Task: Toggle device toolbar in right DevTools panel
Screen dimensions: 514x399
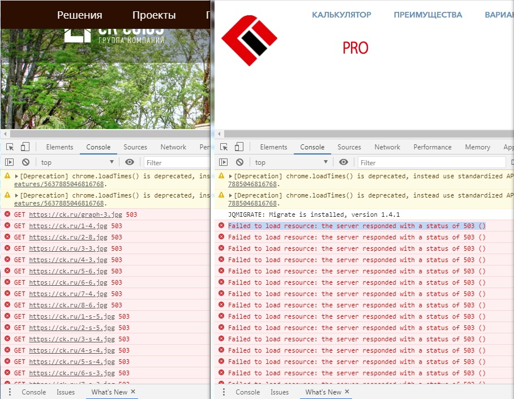Action: pyautogui.click(x=239, y=147)
